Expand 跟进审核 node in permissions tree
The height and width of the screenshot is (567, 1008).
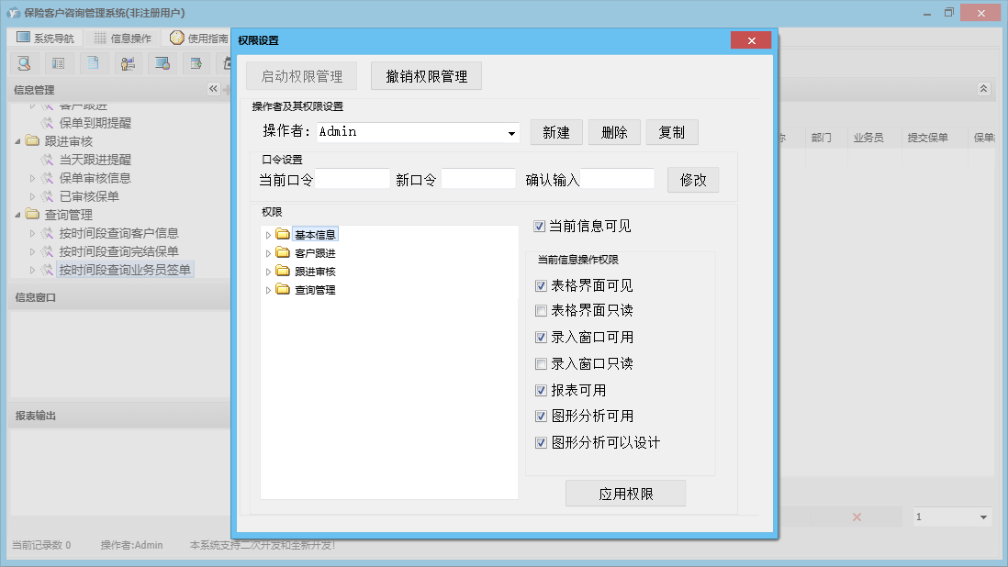click(x=268, y=272)
